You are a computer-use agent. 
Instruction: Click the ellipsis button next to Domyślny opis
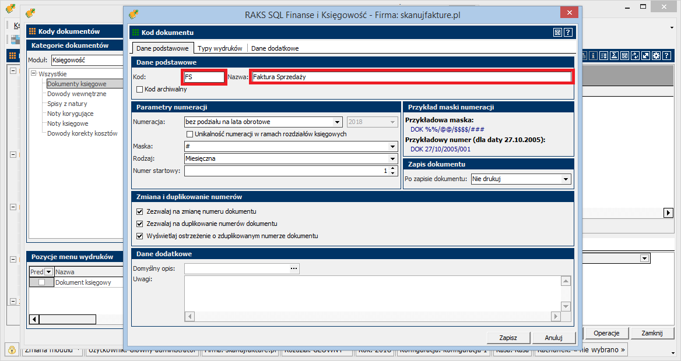click(x=294, y=268)
